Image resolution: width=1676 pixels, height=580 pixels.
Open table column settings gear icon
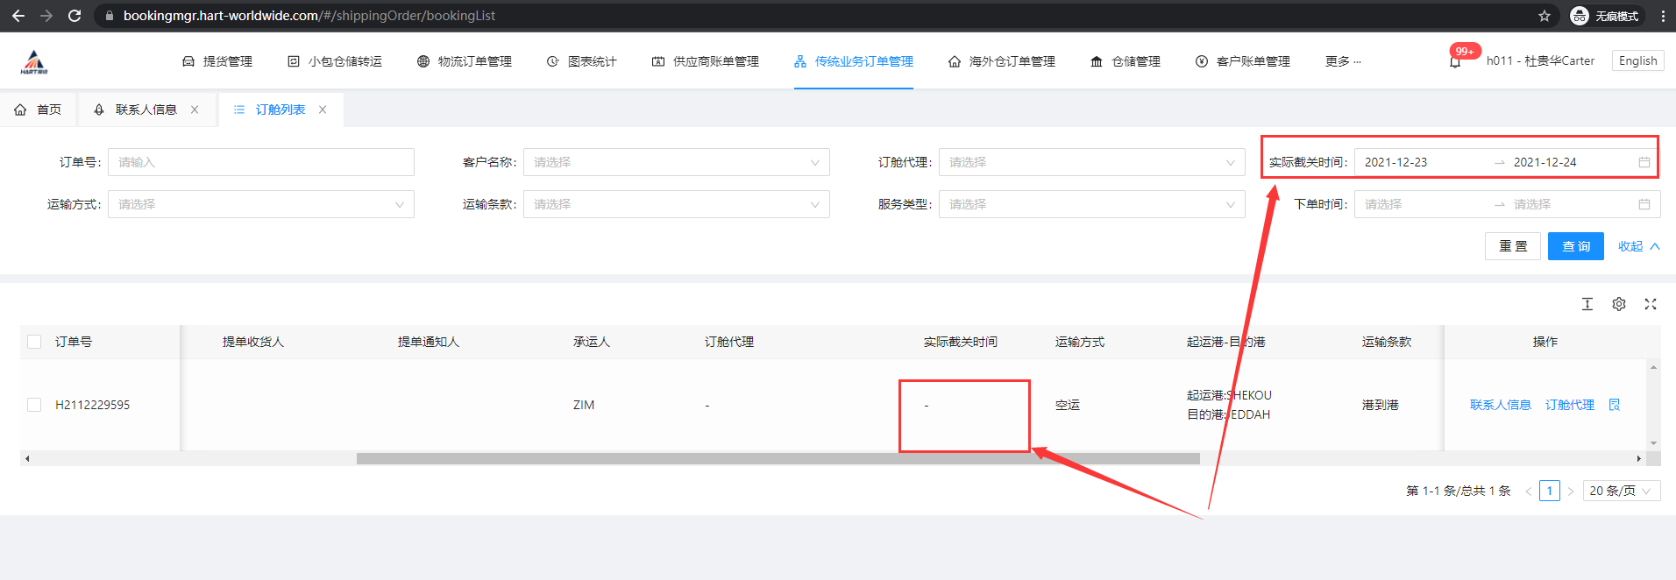[1619, 304]
